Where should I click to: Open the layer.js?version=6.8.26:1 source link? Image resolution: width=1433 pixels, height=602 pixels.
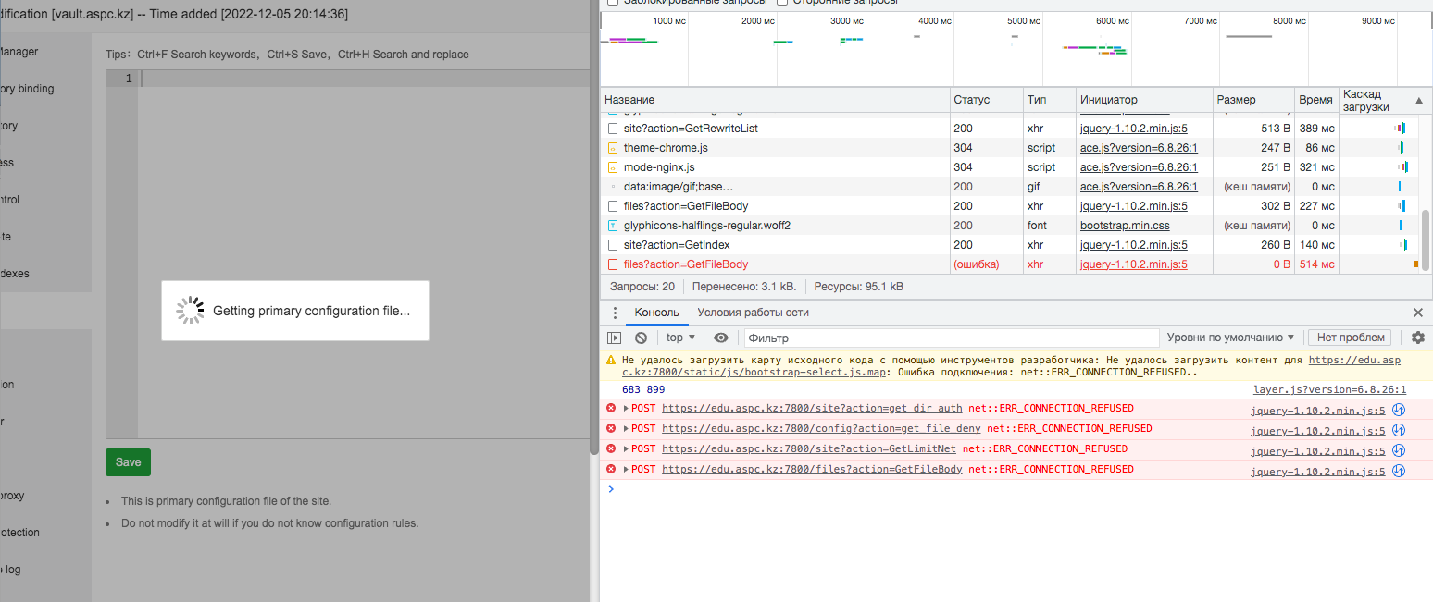1329,390
